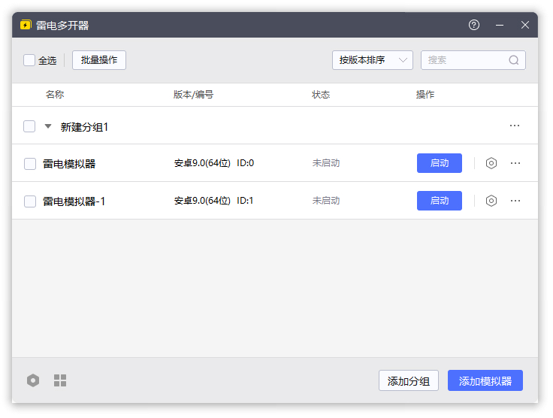
Task: Click the LDMultiPlayer lightning logo icon
Action: 26,25
